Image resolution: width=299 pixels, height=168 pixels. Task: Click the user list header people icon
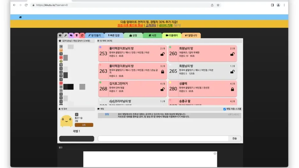pyautogui.click(x=60, y=41)
